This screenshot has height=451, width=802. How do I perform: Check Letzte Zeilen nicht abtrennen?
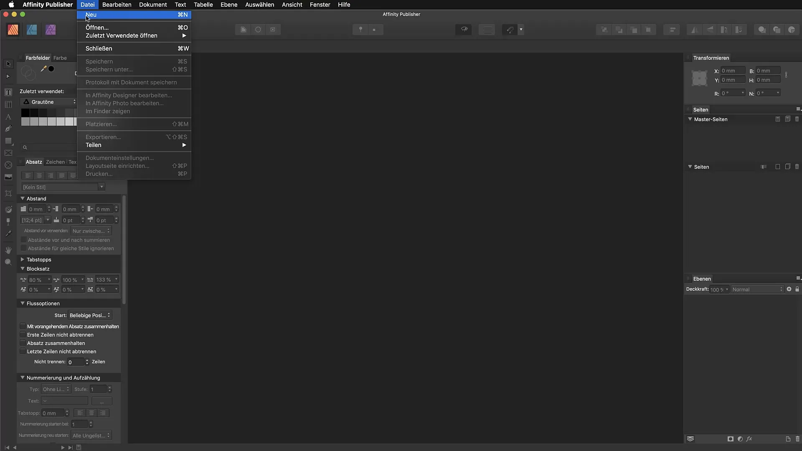point(23,351)
